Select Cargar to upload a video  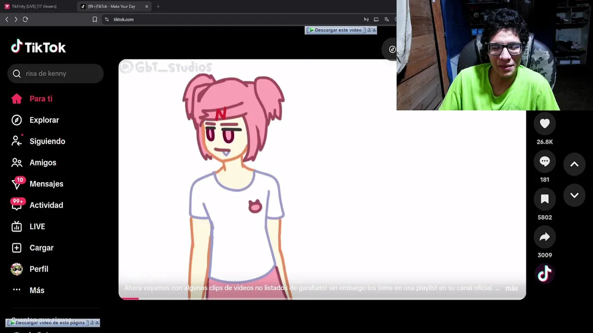point(42,247)
